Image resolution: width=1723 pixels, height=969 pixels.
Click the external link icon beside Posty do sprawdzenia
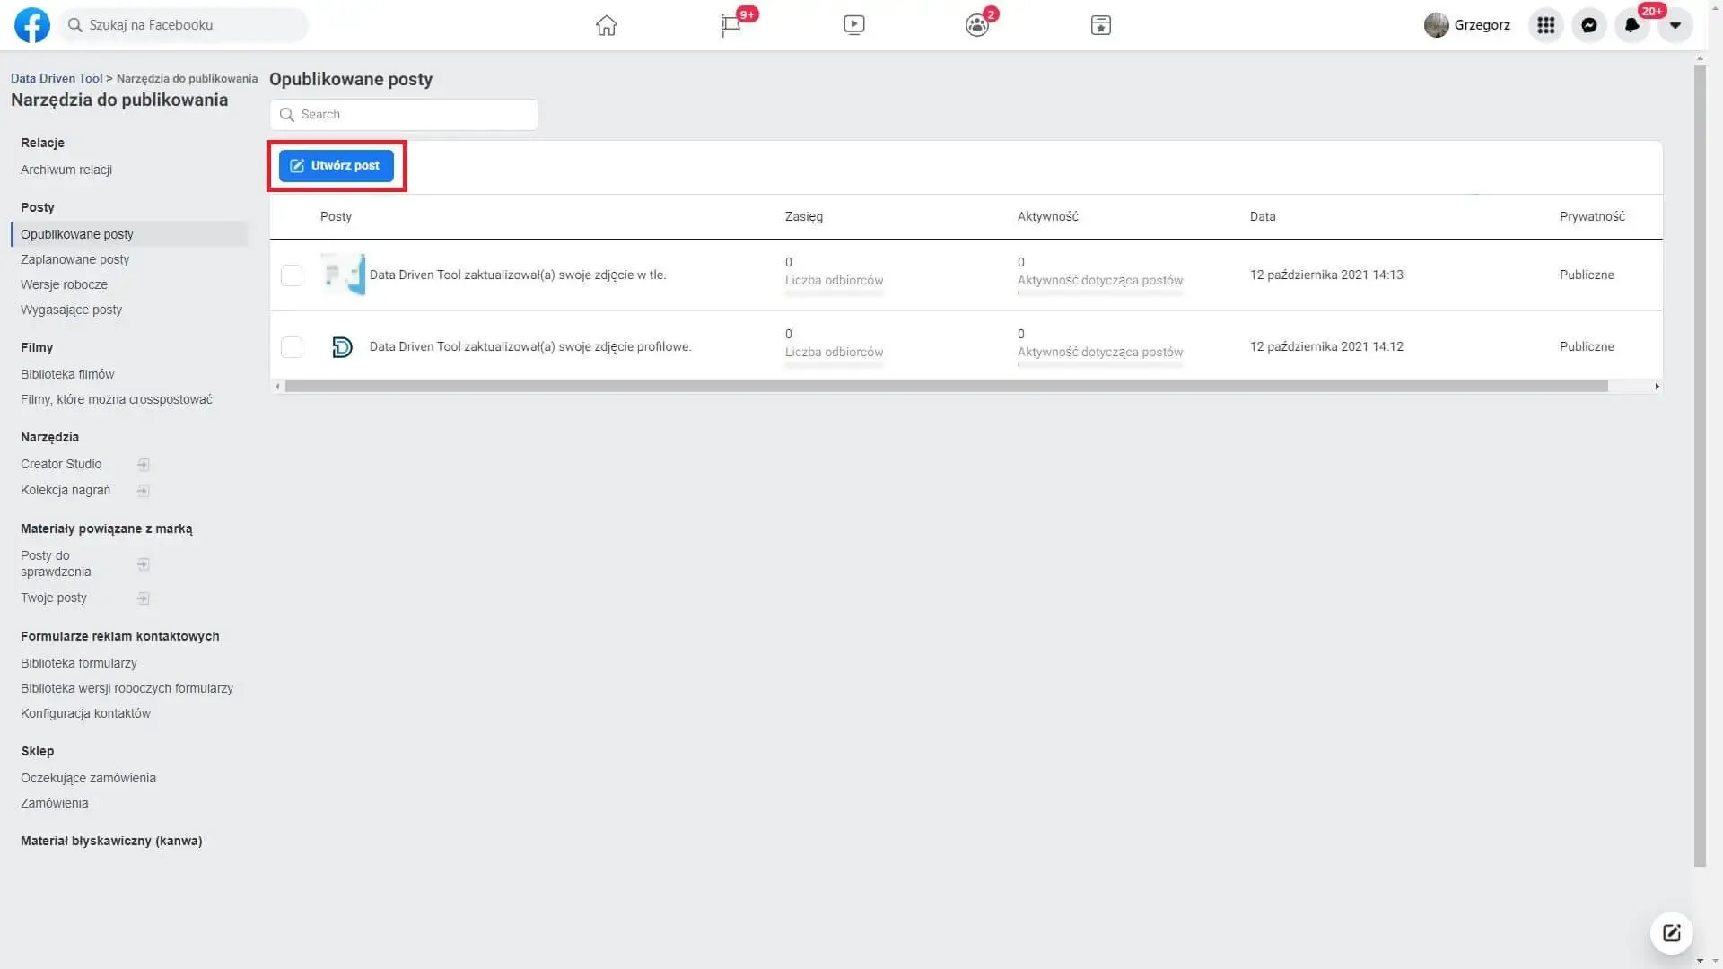144,564
